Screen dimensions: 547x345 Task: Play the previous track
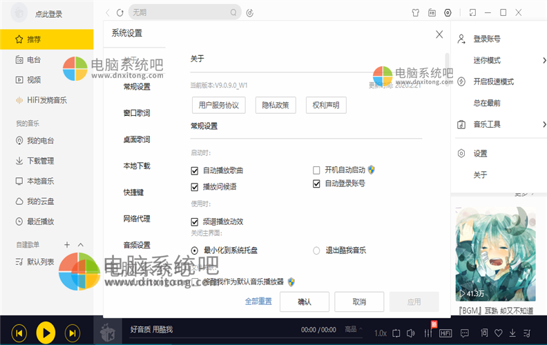click(x=19, y=333)
